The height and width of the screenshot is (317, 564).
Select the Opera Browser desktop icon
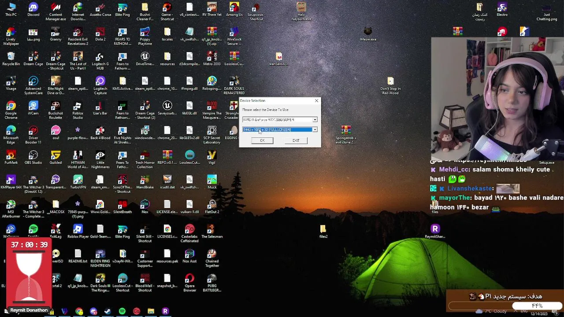tap(189, 283)
